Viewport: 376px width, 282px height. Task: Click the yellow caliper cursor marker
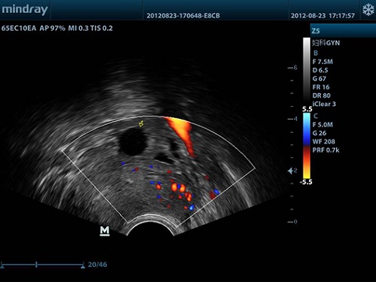coord(141,123)
